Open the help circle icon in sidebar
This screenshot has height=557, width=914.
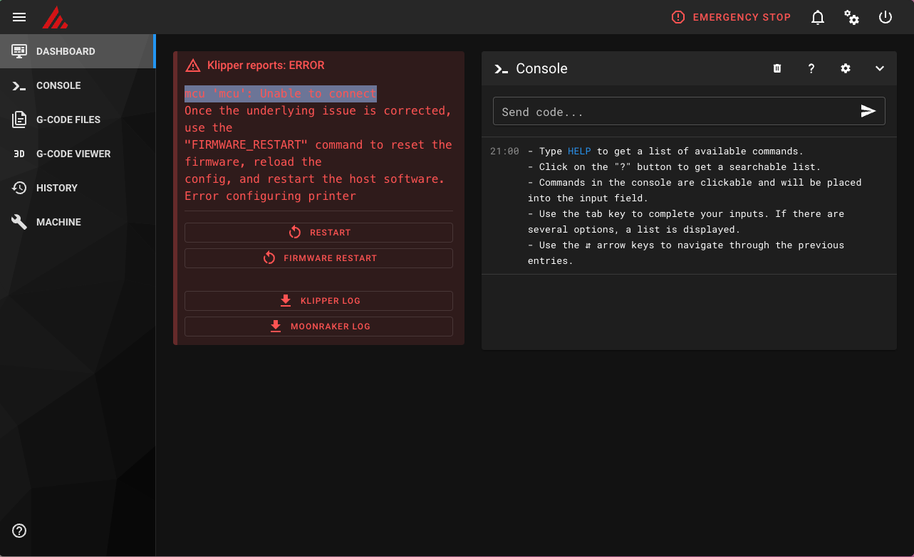tap(19, 530)
